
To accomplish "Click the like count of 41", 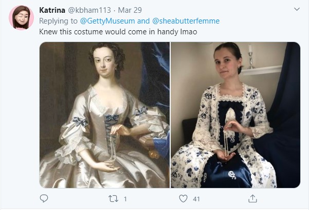I will click(x=196, y=199).
